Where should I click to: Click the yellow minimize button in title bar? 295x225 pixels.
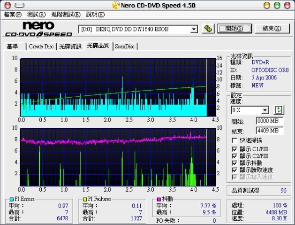(x=267, y=5)
